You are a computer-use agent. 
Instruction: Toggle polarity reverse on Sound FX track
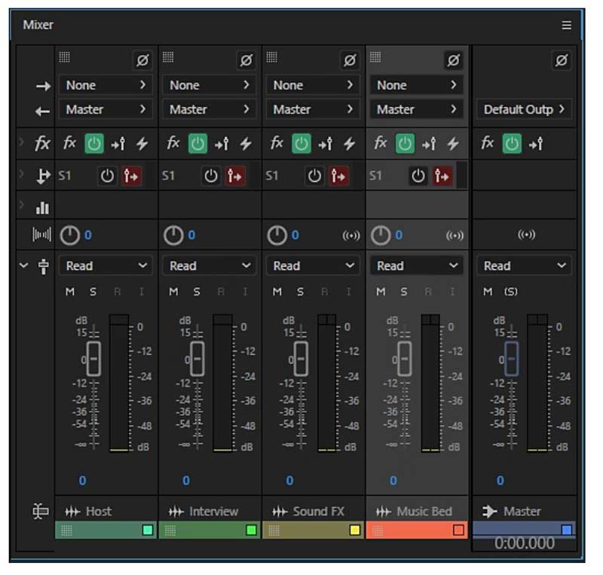350,60
